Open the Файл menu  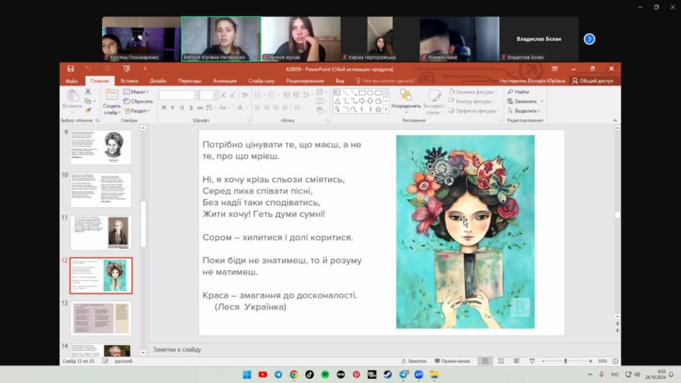coord(72,81)
